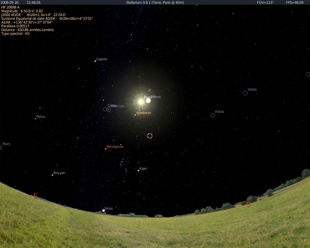This screenshot has height=248, width=310.
Task: Click the star Procyon
Action: click(52, 175)
